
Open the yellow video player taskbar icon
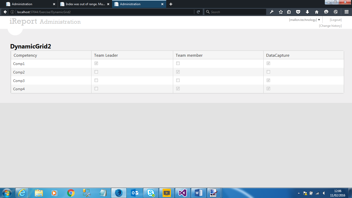pyautogui.click(x=167, y=193)
